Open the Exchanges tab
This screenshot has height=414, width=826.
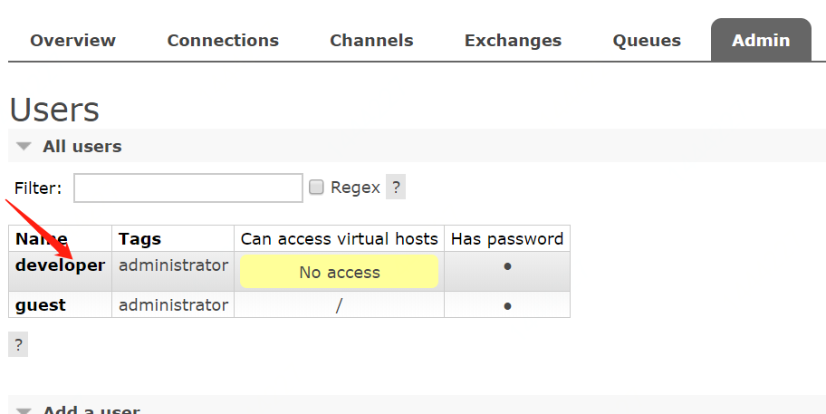coord(513,41)
